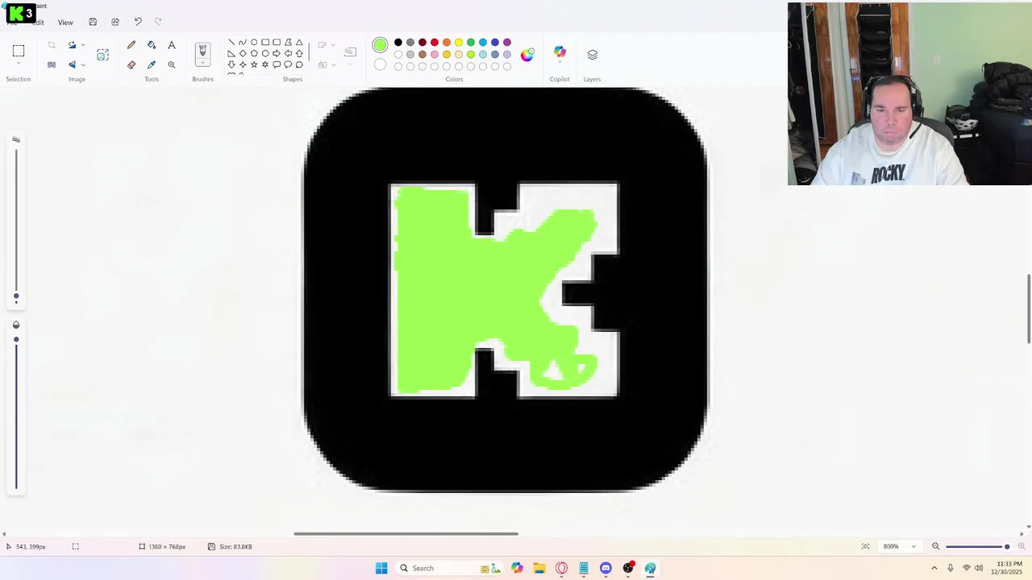The image size is (1032, 580).
Task: Pick the red color swatch
Action: (435, 43)
